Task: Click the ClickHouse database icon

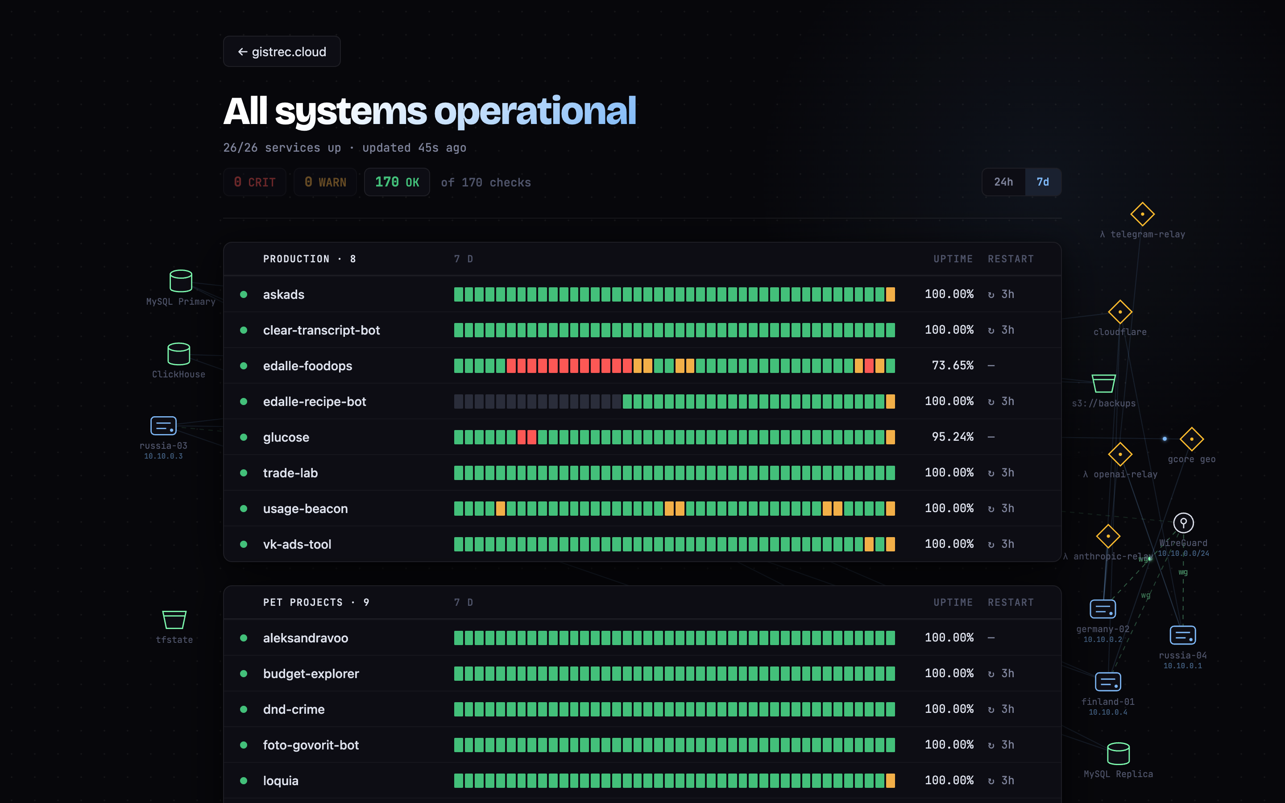Action: tap(178, 354)
